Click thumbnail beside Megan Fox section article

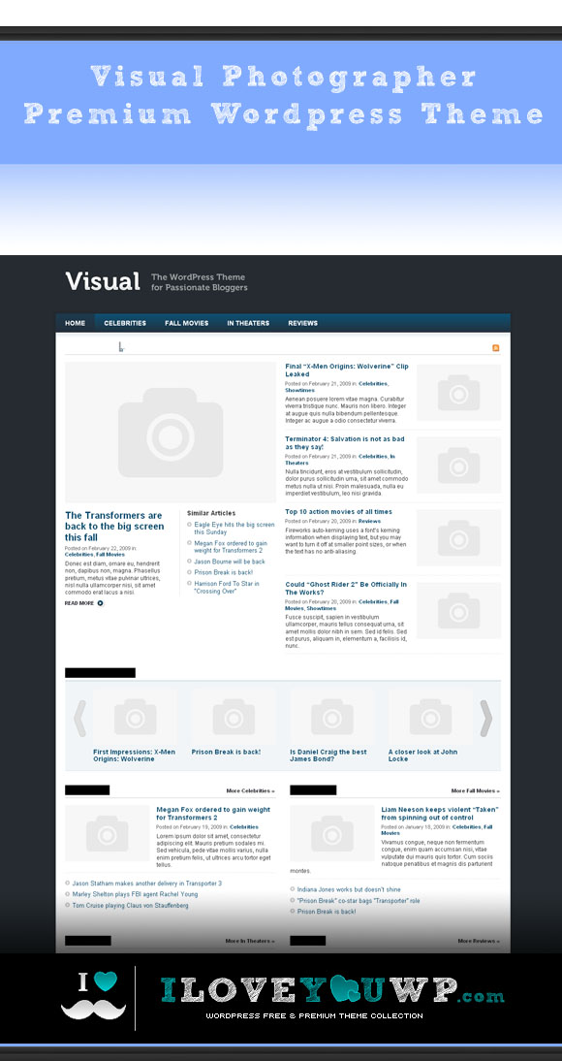(107, 834)
